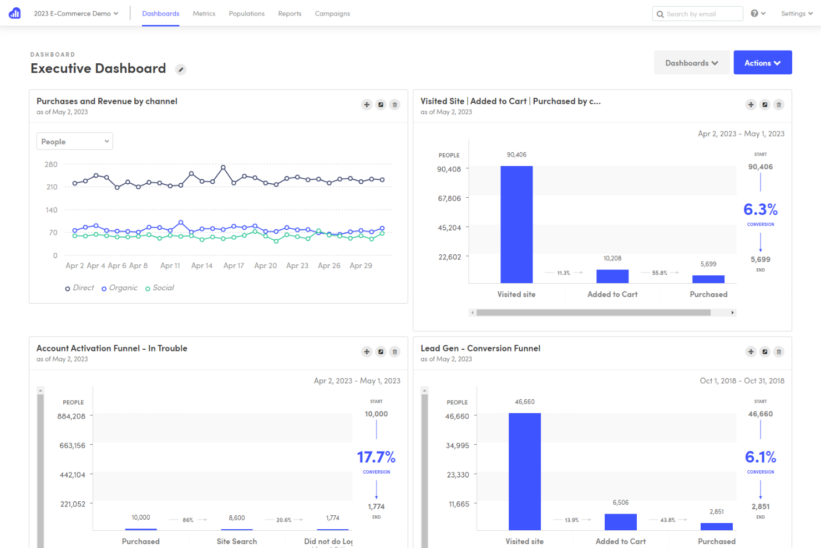This screenshot has width=821, height=548.
Task: Open the help question mark menu
Action: (758, 13)
